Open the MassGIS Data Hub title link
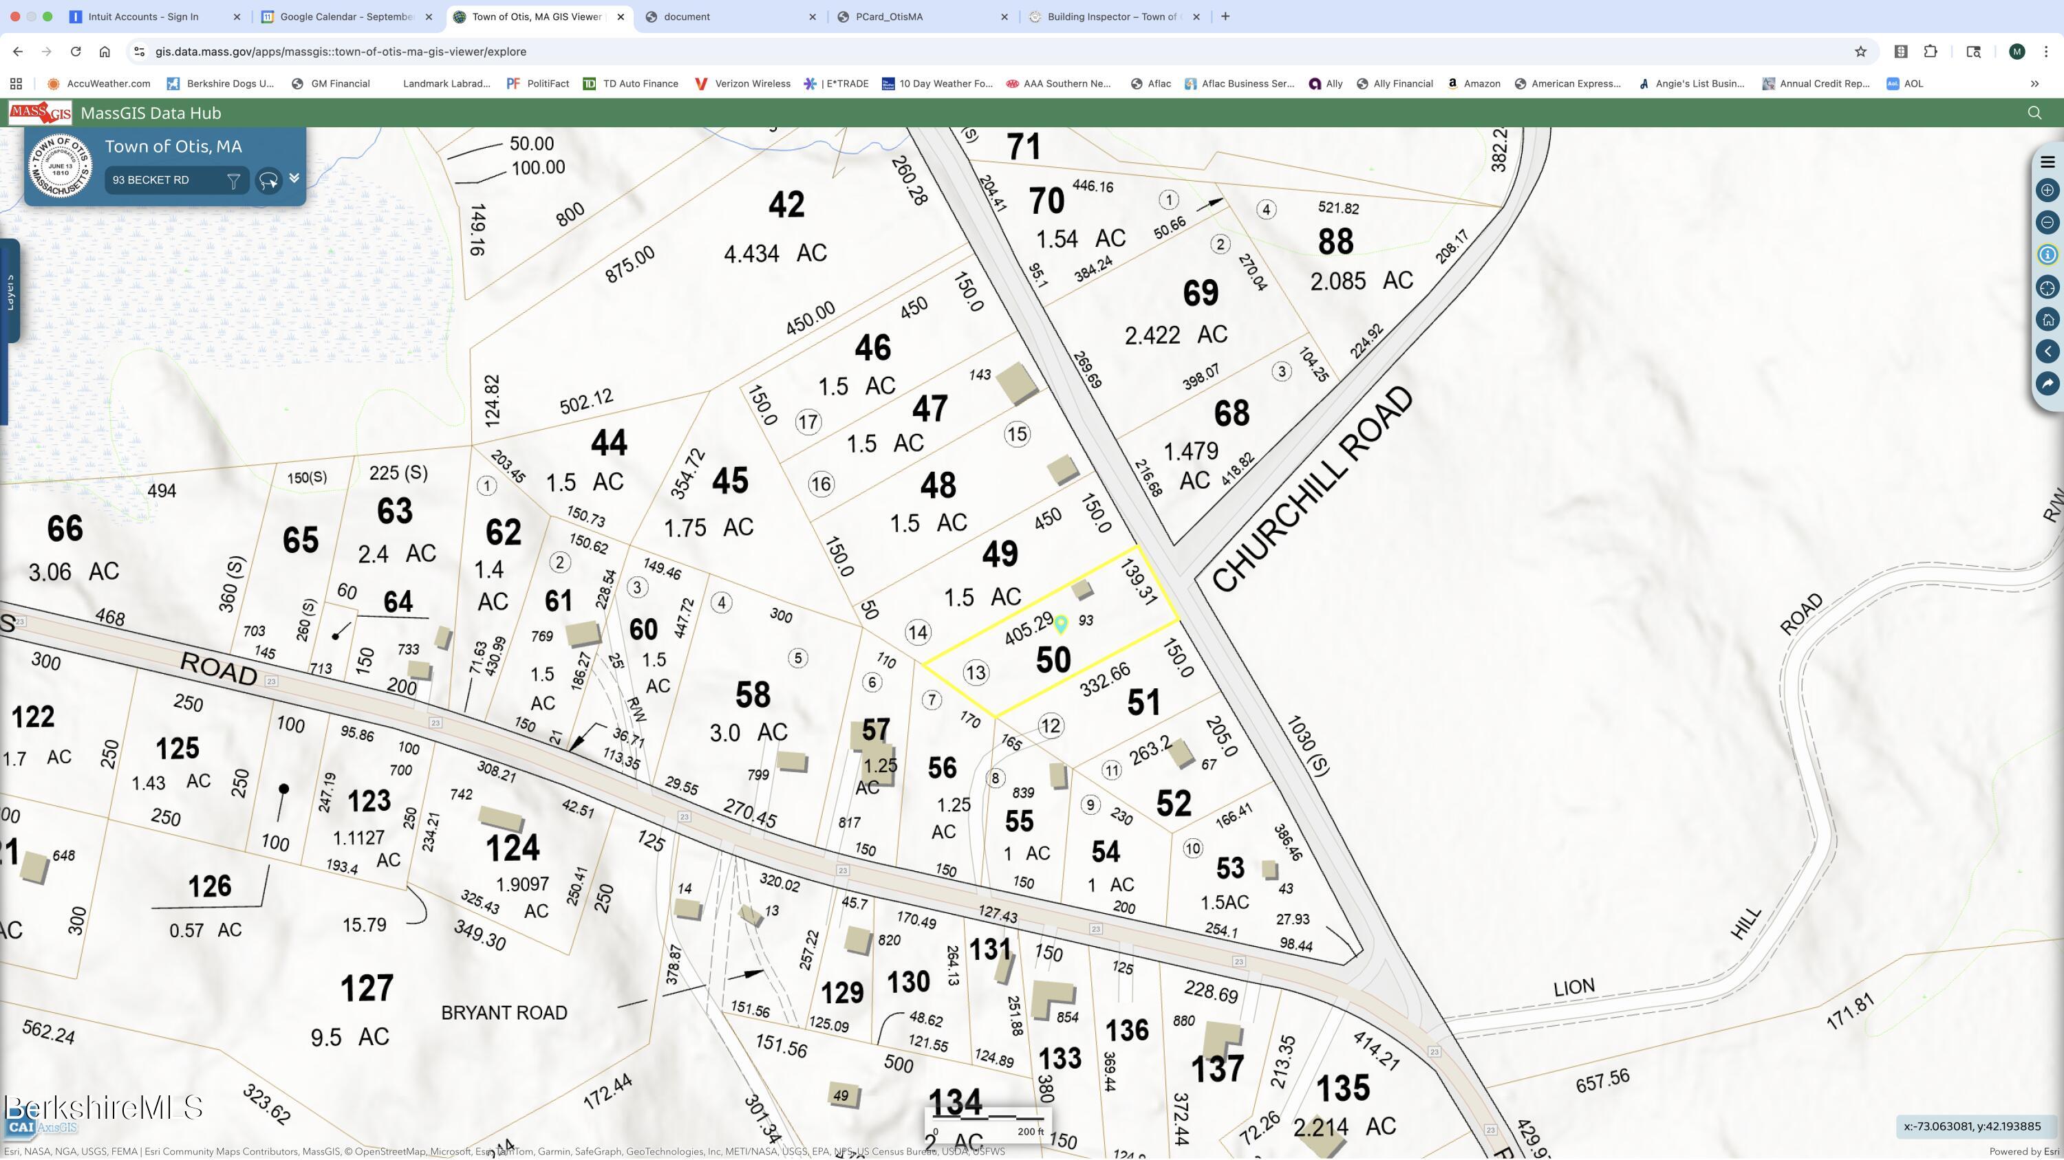2064x1160 pixels. 151,113
